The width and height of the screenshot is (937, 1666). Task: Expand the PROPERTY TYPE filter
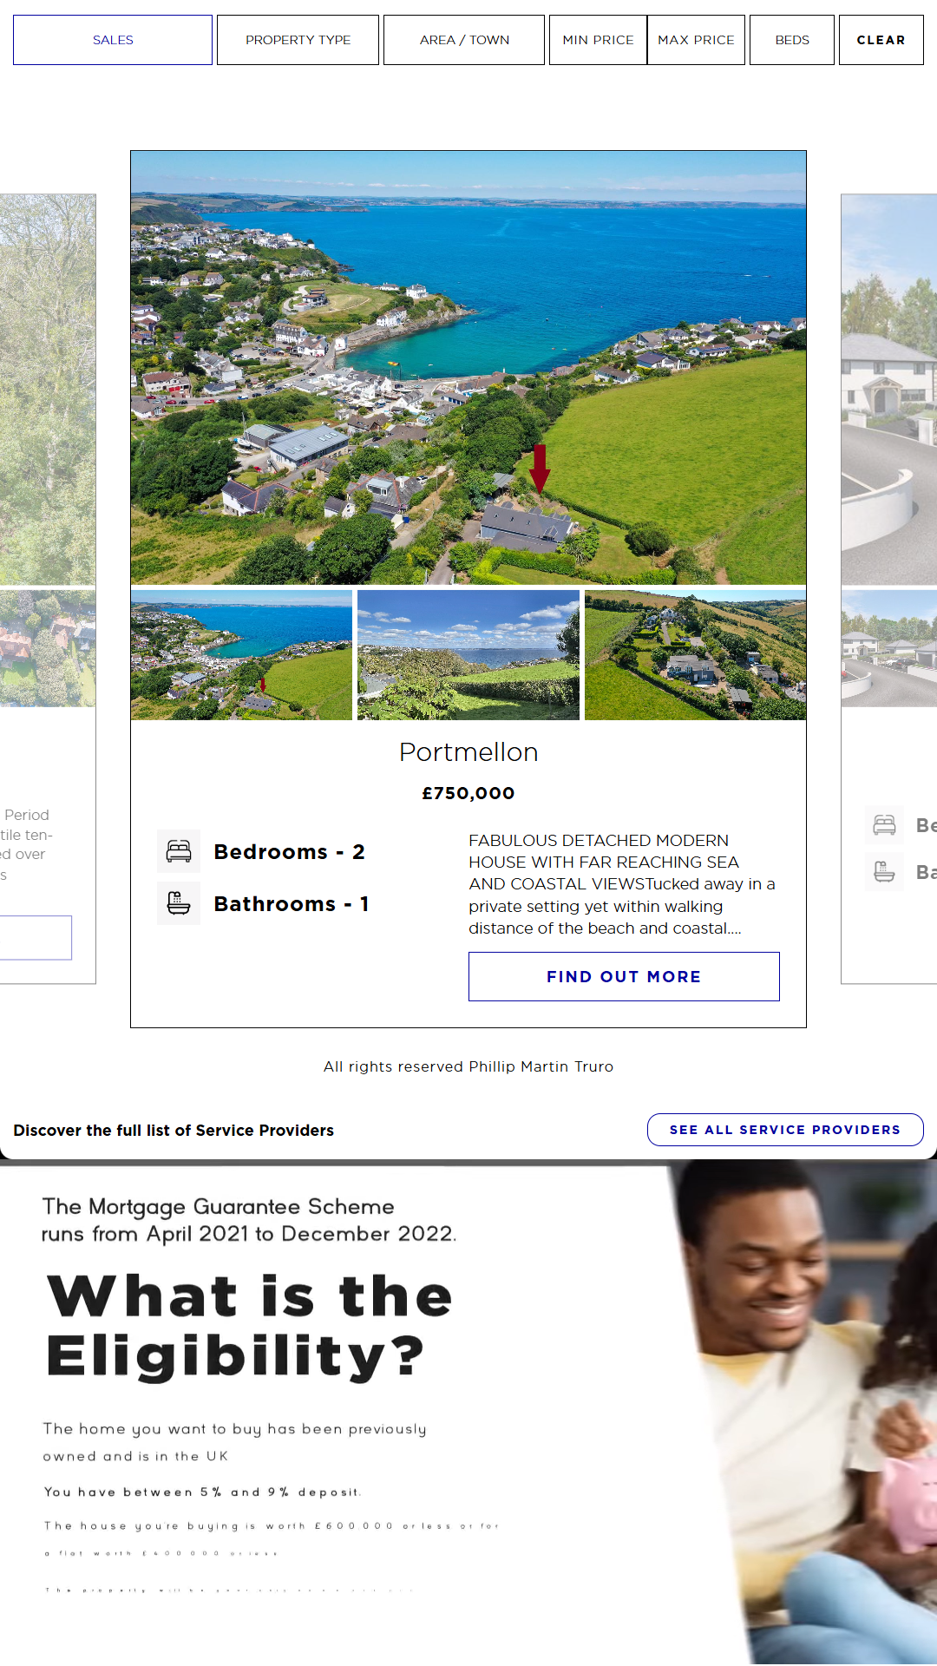click(298, 40)
